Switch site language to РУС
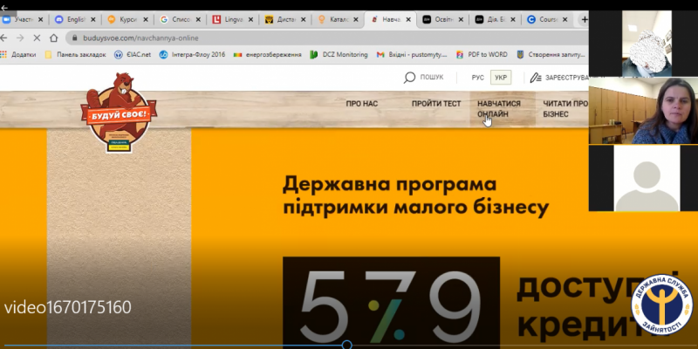This screenshot has width=698, height=349. pyautogui.click(x=477, y=78)
